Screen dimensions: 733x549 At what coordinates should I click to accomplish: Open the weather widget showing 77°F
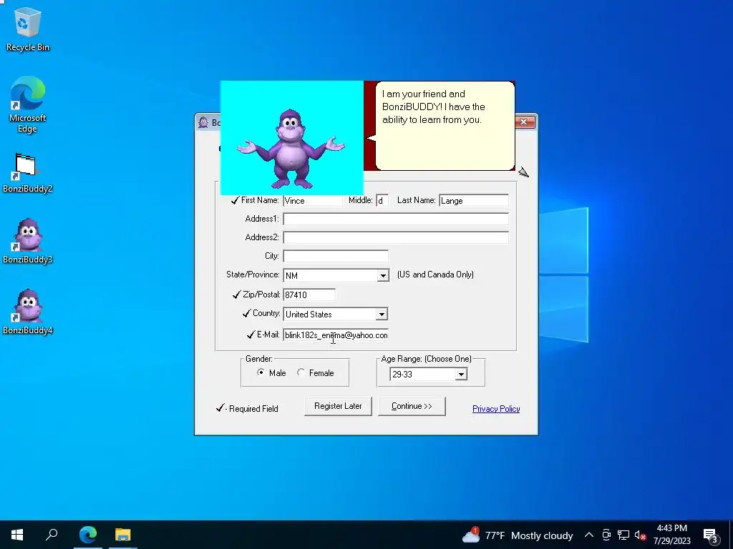pos(517,535)
